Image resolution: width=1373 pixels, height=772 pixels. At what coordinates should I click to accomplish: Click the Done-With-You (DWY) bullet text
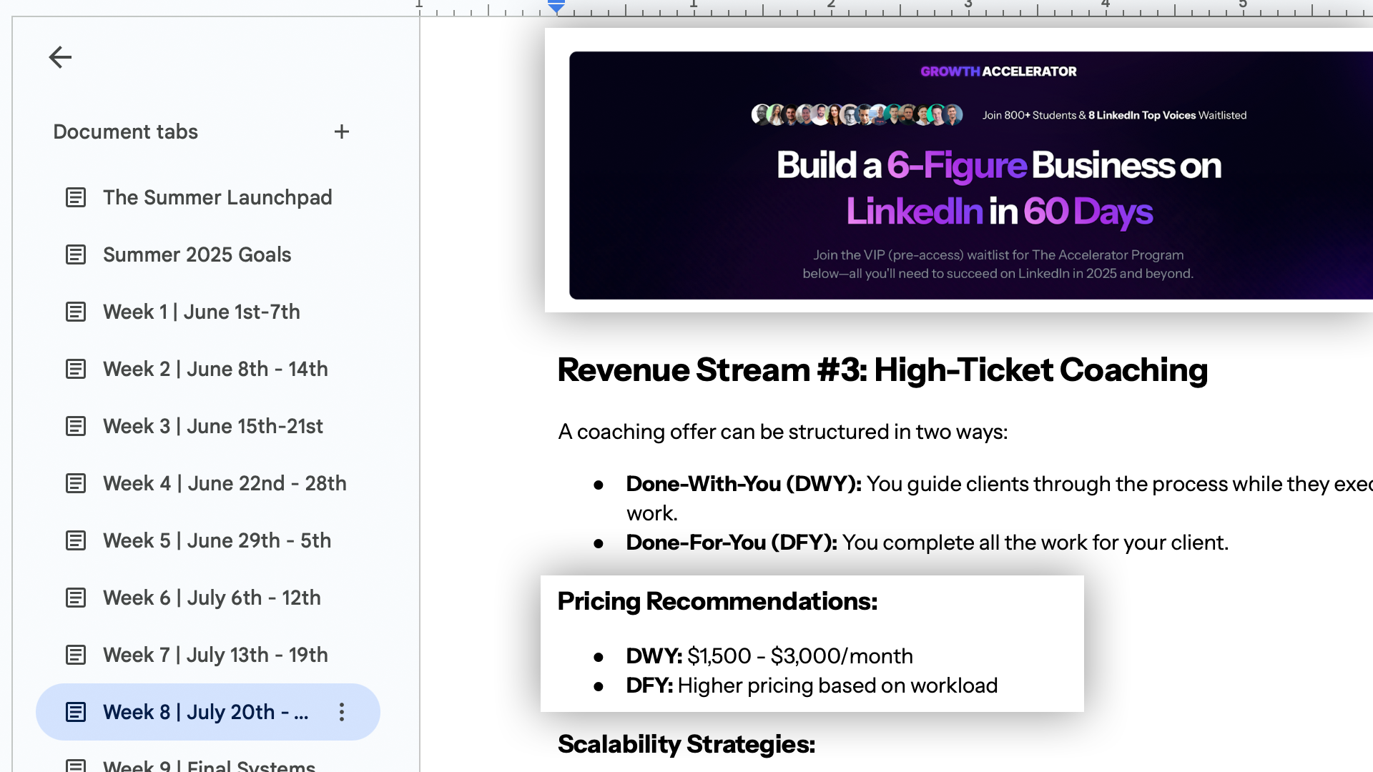pos(999,498)
